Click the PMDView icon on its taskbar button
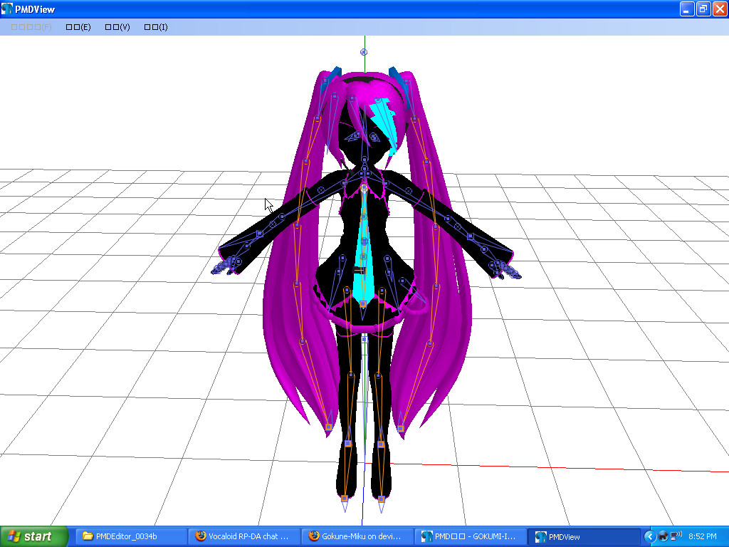Screen dimensions: 729x547 click(542, 536)
